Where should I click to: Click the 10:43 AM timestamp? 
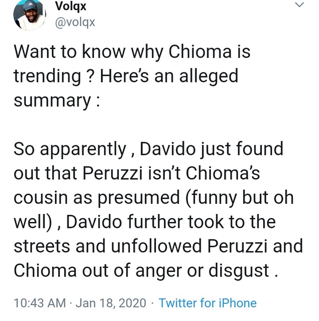[40, 304]
